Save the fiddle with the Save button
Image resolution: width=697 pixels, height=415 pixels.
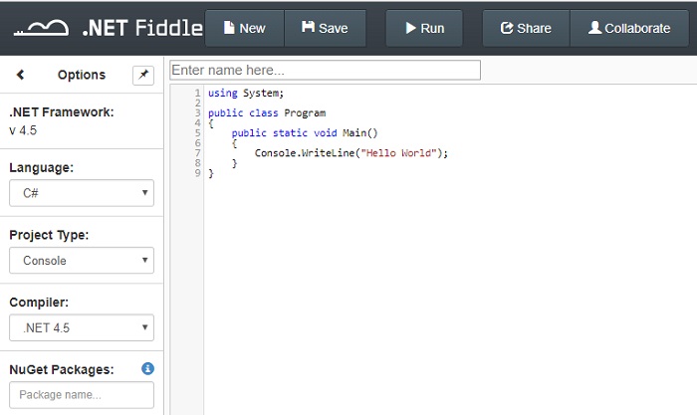pos(325,29)
